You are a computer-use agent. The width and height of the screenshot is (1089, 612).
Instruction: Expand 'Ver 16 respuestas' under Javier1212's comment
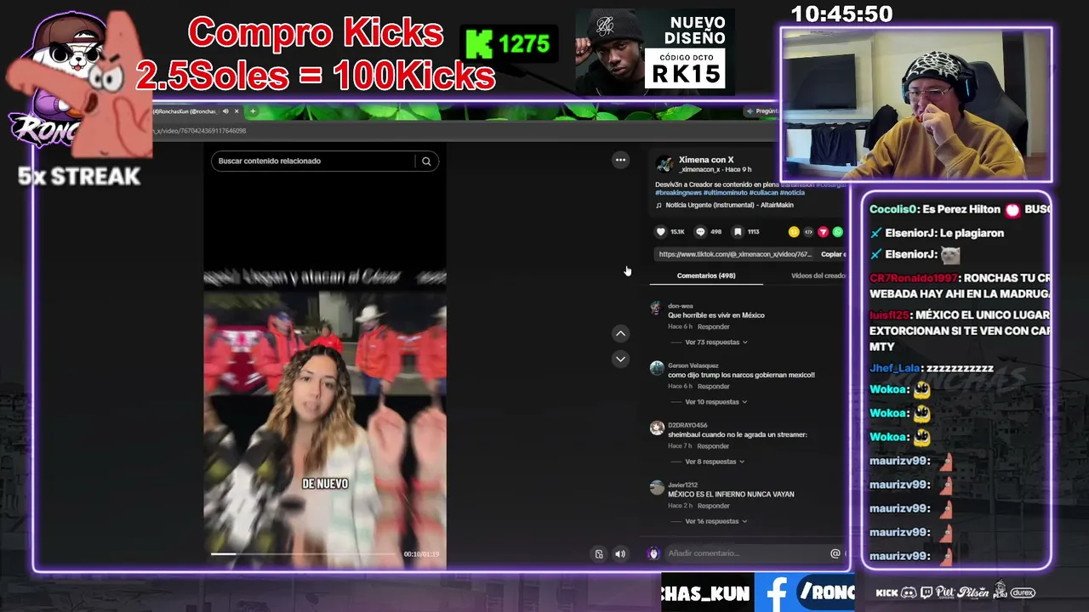pos(716,521)
